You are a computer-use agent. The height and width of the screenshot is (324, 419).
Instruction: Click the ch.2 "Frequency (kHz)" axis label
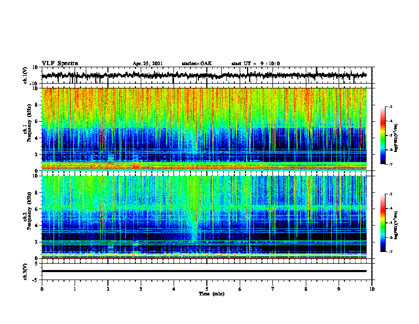coord(30,210)
